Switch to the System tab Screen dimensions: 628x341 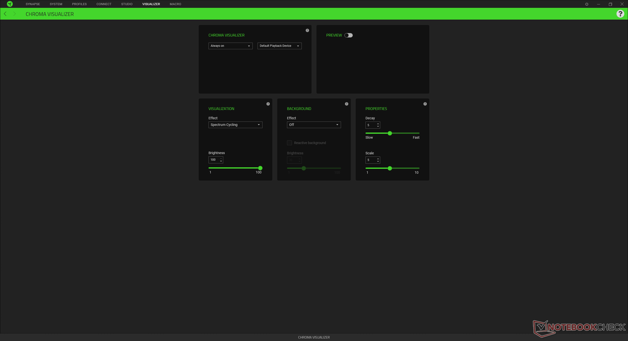(56, 4)
